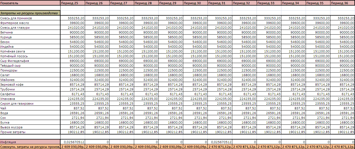This screenshot has width=355, height=149.
Task: Select the "Период 31" column header
Action: [220, 3]
